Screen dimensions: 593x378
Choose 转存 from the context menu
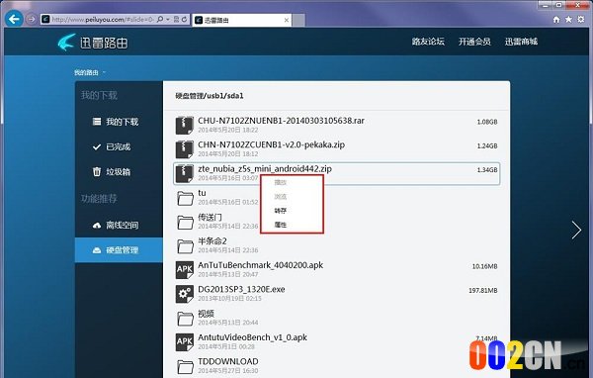click(281, 211)
